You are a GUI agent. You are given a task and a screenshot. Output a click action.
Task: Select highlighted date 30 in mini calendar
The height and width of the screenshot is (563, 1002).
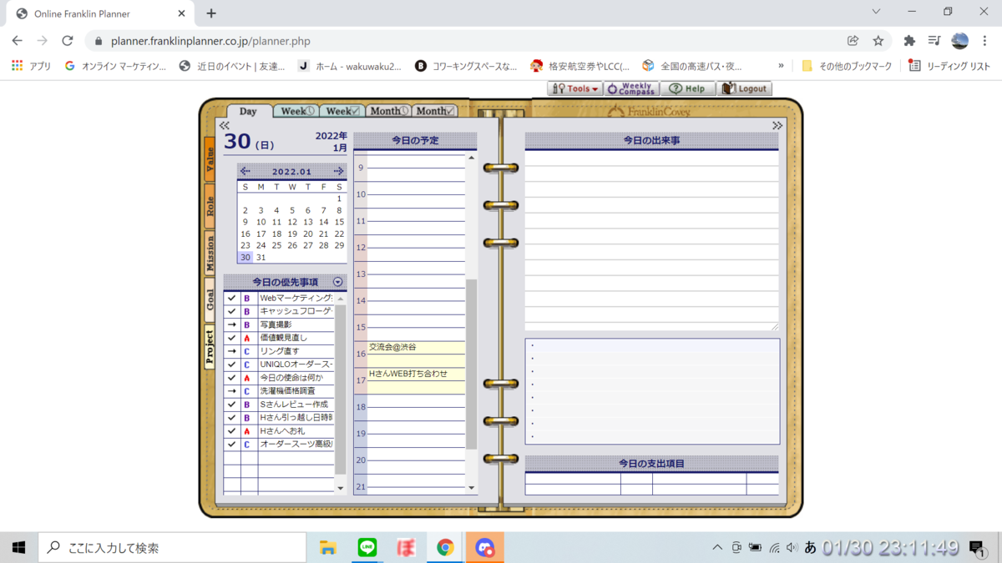click(245, 258)
